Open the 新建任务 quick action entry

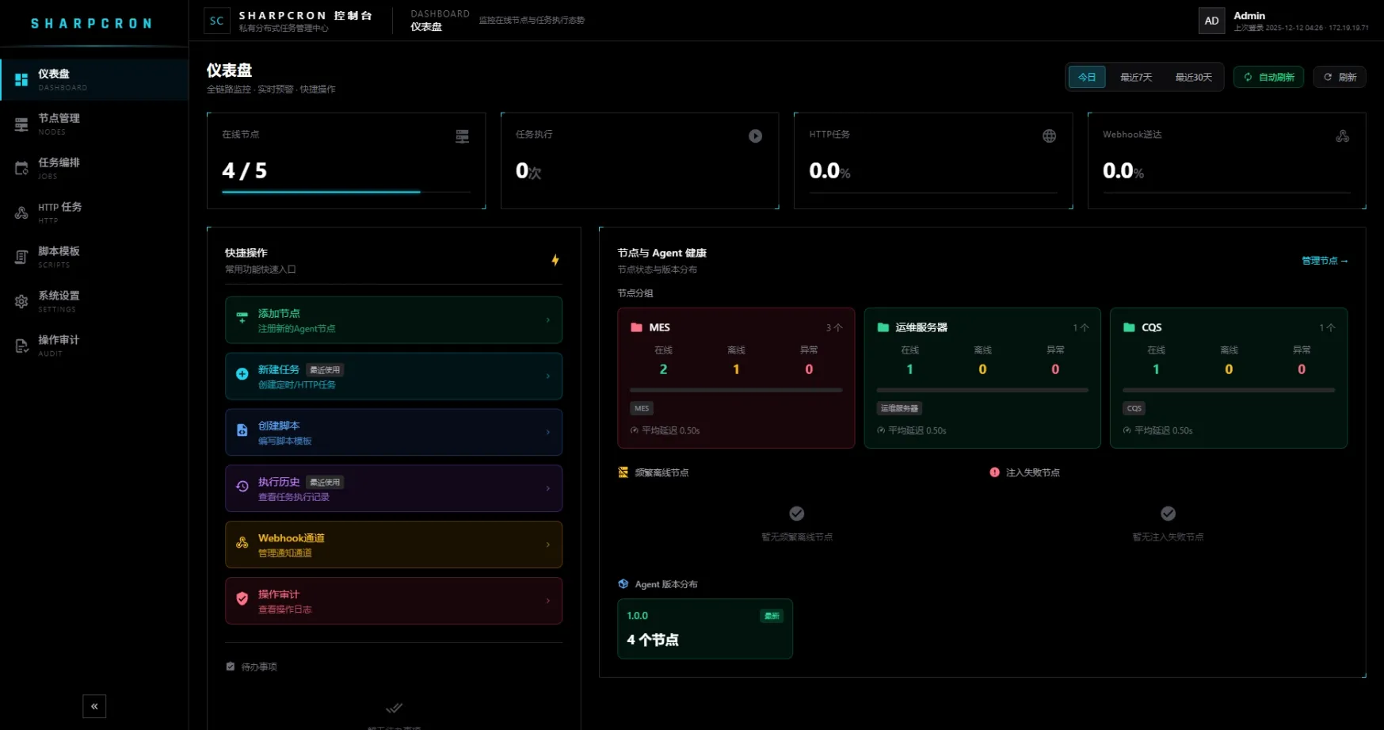pos(393,376)
